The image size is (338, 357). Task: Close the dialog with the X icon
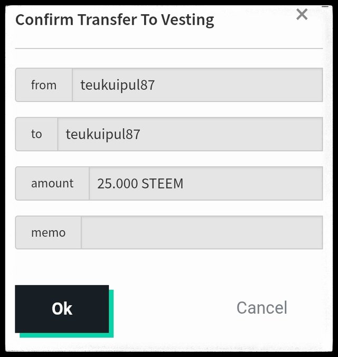pos(302,14)
